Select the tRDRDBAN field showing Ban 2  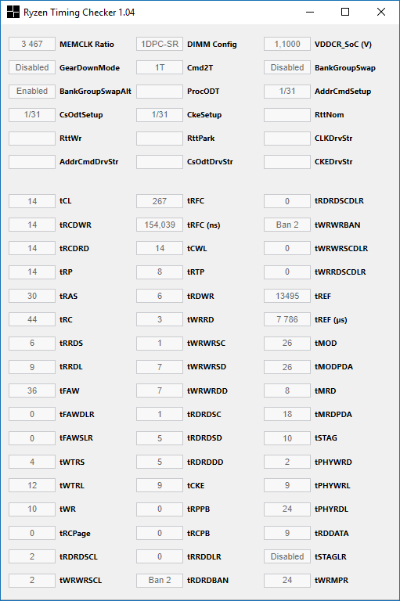pos(160,581)
